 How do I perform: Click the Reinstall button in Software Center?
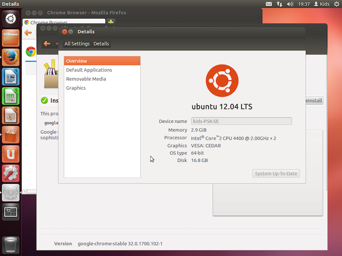pyautogui.click(x=315, y=100)
